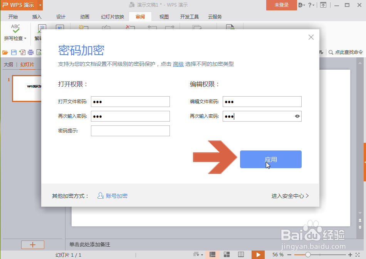Toggle normal view with notes layout
This screenshot has height=259, width=366.
pyautogui.click(x=212, y=254)
